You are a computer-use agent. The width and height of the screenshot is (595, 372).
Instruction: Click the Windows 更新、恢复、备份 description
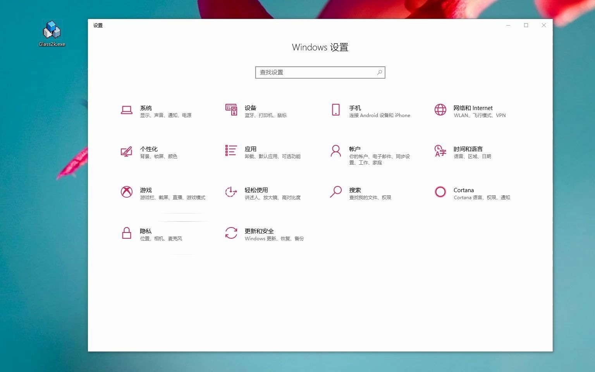click(274, 239)
